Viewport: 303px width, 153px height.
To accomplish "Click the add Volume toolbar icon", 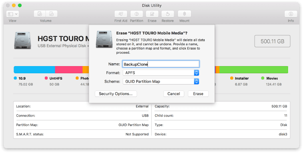I will [x=40, y=14].
